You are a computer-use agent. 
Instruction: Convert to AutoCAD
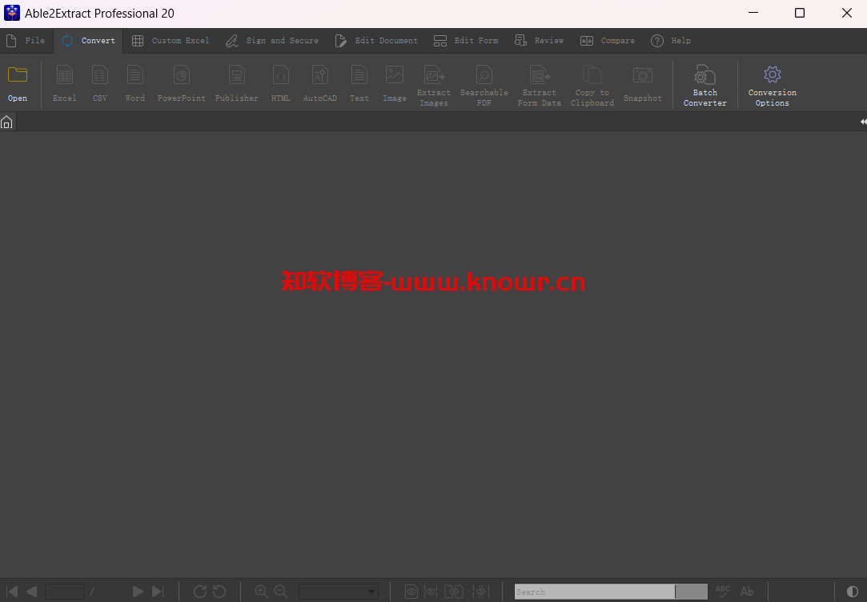click(320, 83)
